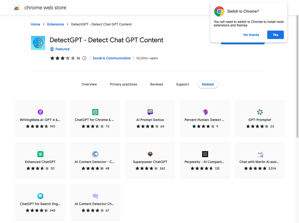
Task: Dismiss the dialog with No thanks
Action: click(x=251, y=35)
